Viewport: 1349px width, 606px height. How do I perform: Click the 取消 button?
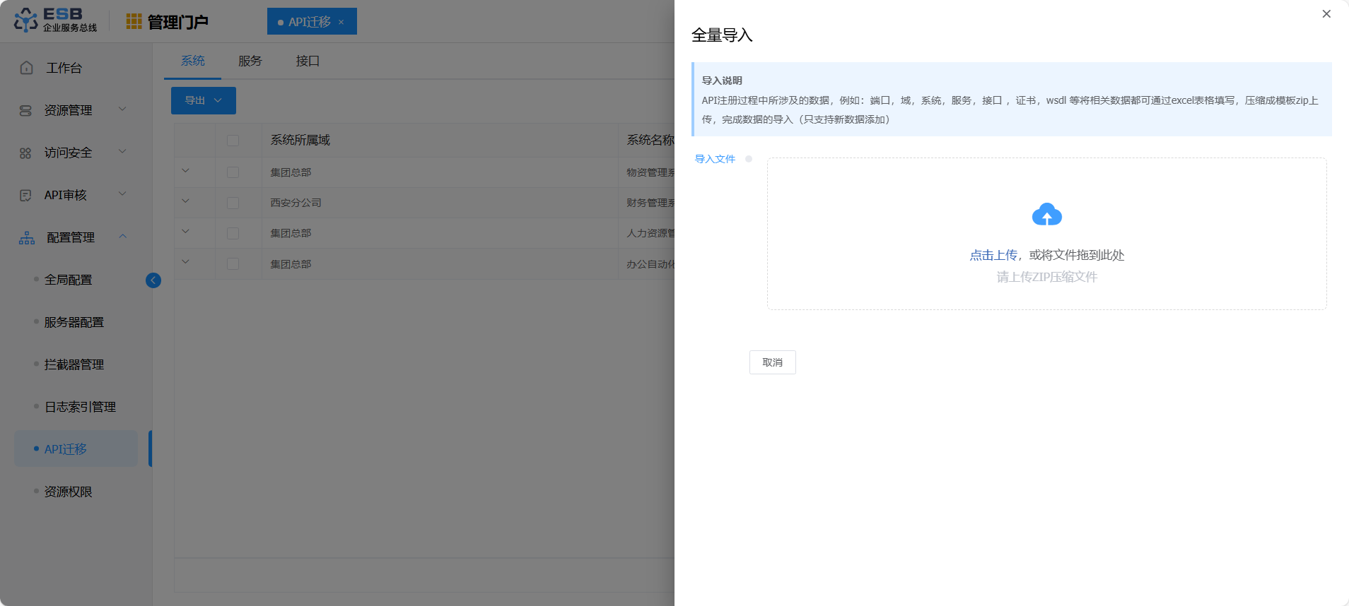772,362
